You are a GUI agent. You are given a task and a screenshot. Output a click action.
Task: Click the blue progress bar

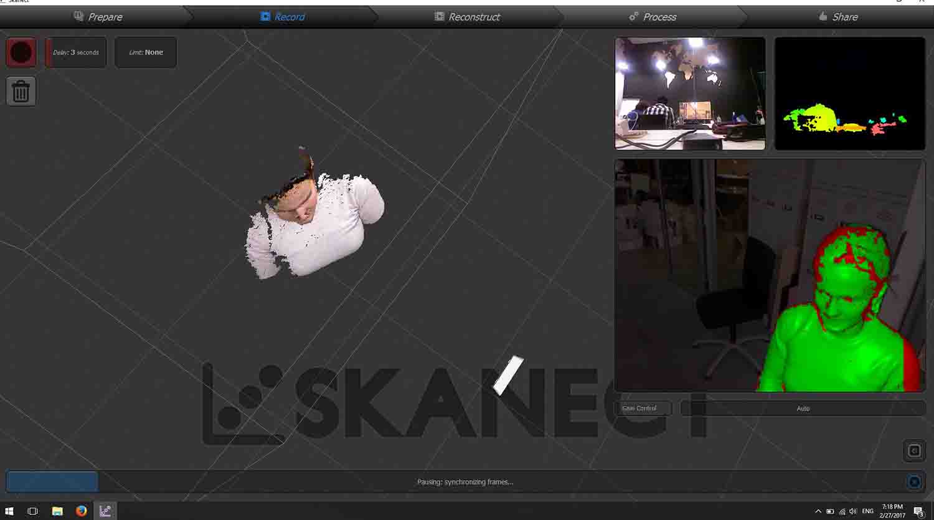point(52,482)
